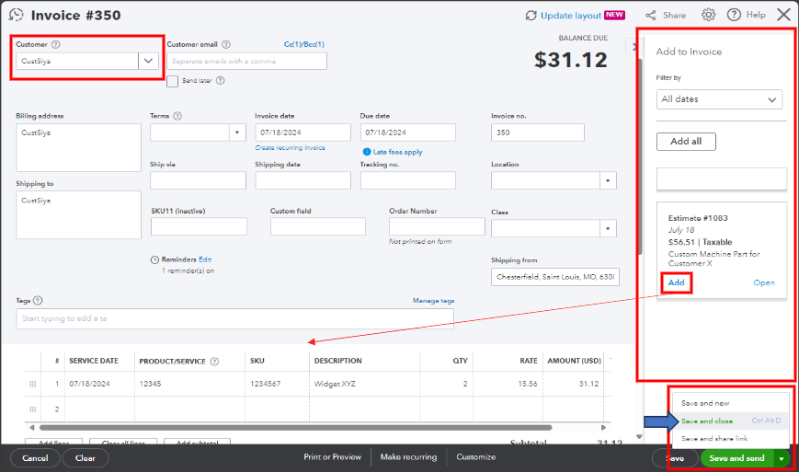Click the Custom field input
The height and width of the screenshot is (472, 799).
(318, 226)
